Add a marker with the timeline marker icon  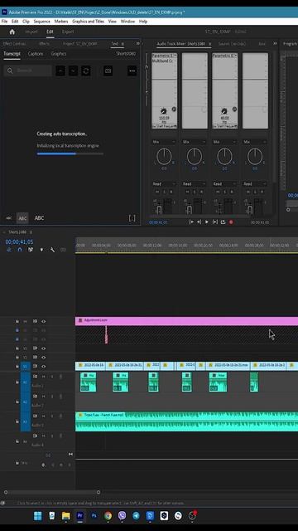(41, 250)
